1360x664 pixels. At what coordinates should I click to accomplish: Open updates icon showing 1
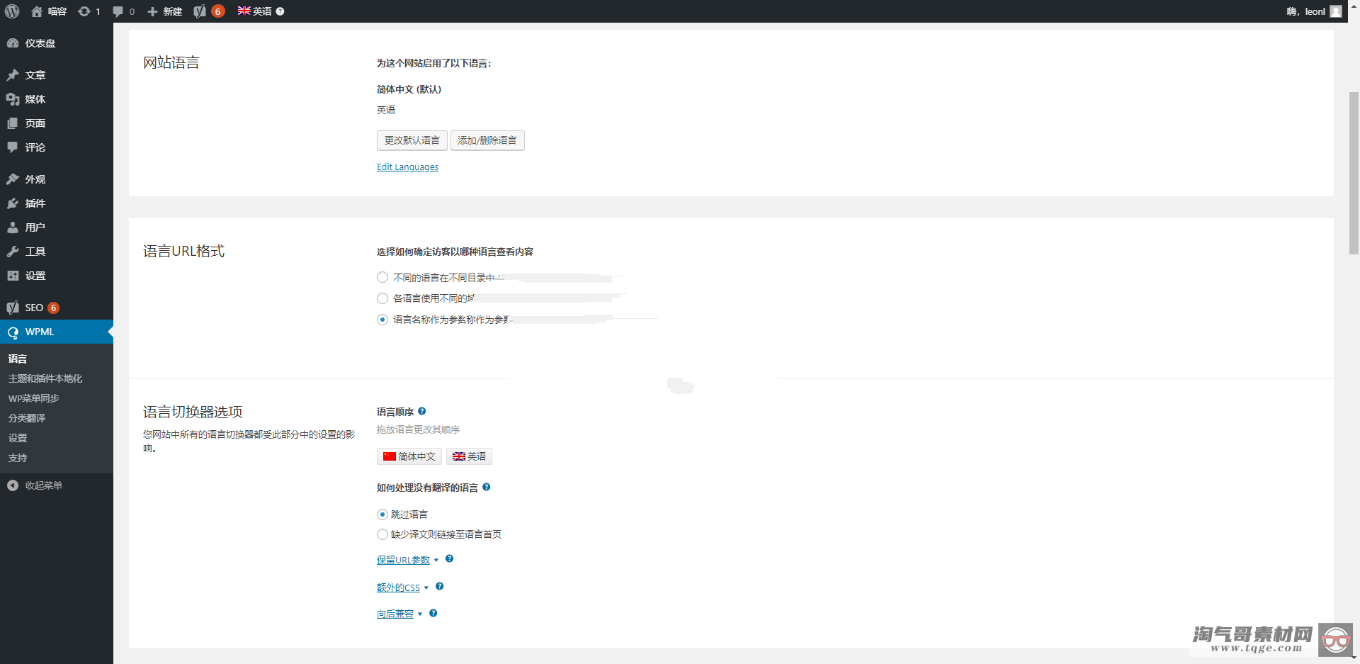point(84,11)
